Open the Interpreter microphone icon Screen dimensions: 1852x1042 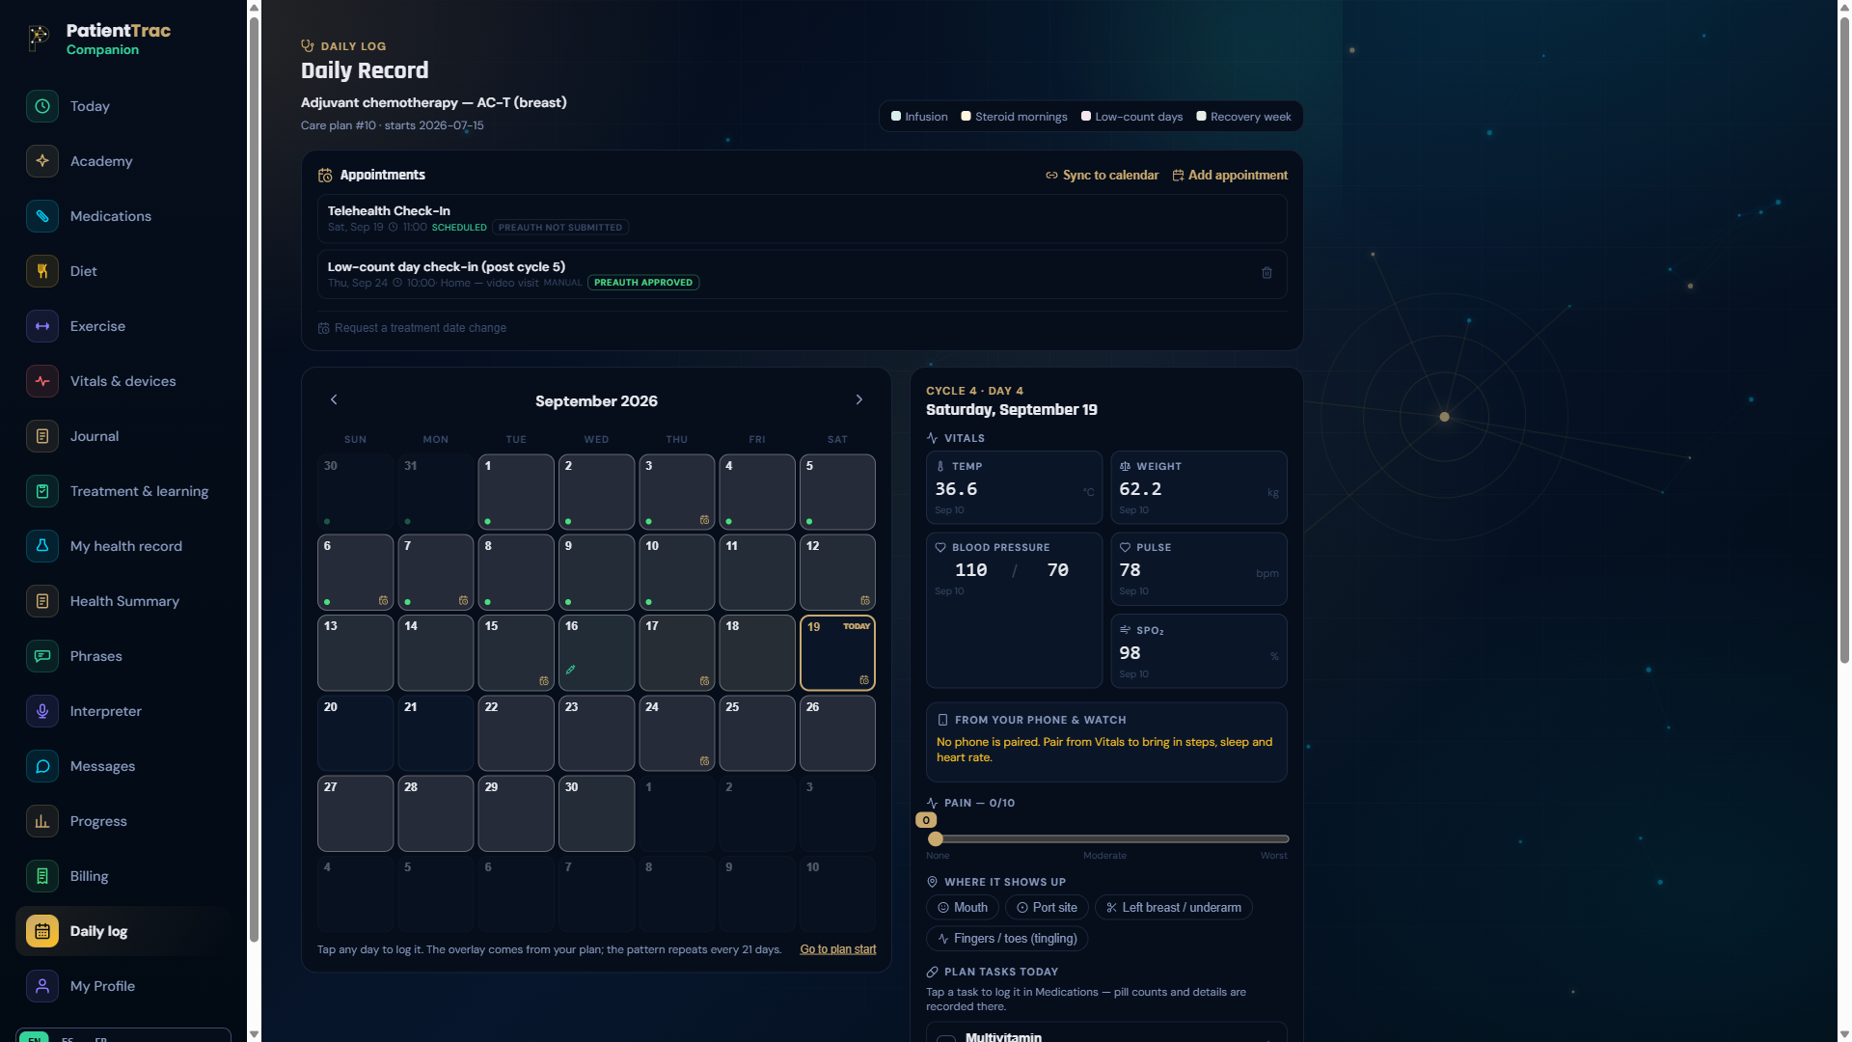(x=42, y=711)
